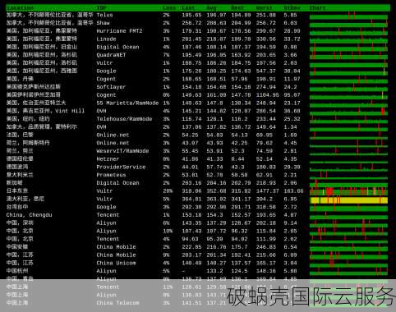Image resolution: width=396 pixels, height=312 pixels.
Task: Click the best value 8.44
Action: (x=237, y=159)
